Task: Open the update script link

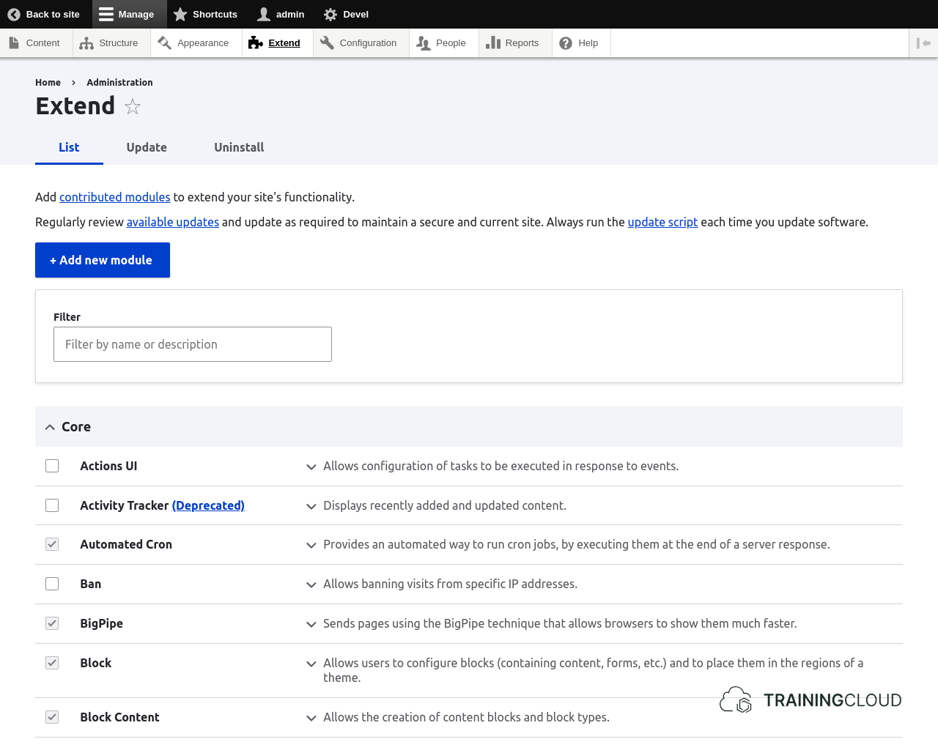Action: click(662, 222)
